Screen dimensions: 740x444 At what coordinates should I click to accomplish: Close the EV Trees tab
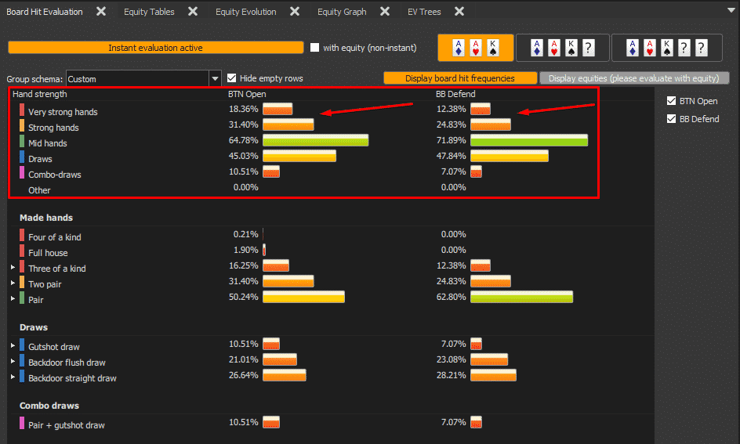coord(459,11)
